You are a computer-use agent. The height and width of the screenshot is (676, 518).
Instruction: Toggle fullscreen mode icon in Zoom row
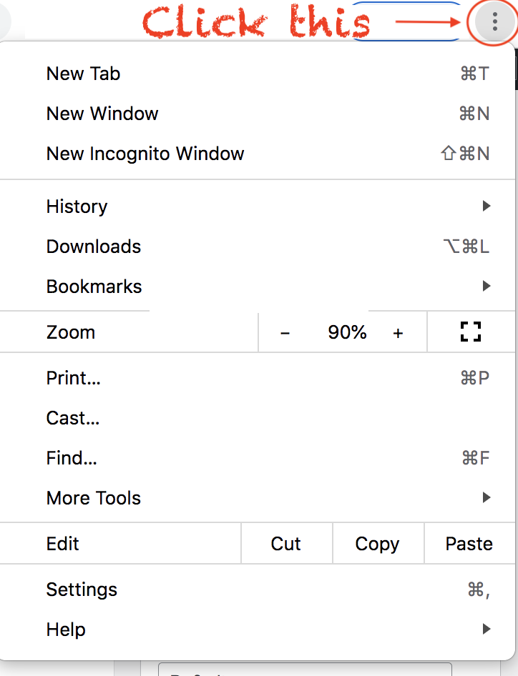pyautogui.click(x=471, y=332)
